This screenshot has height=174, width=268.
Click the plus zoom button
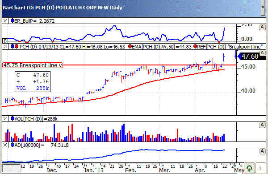point(260,168)
